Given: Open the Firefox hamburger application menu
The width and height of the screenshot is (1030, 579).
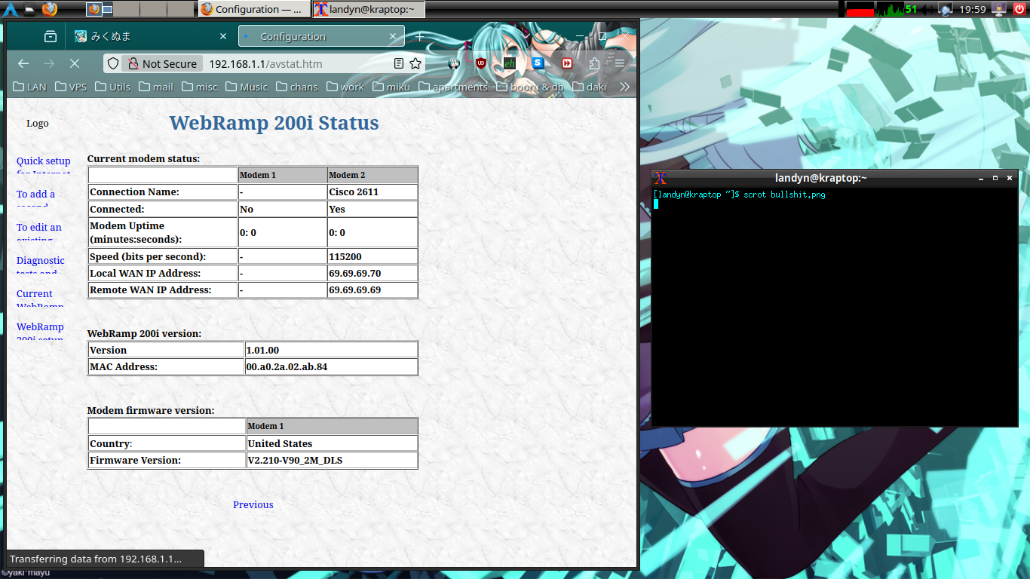Looking at the screenshot, I should pos(620,64).
